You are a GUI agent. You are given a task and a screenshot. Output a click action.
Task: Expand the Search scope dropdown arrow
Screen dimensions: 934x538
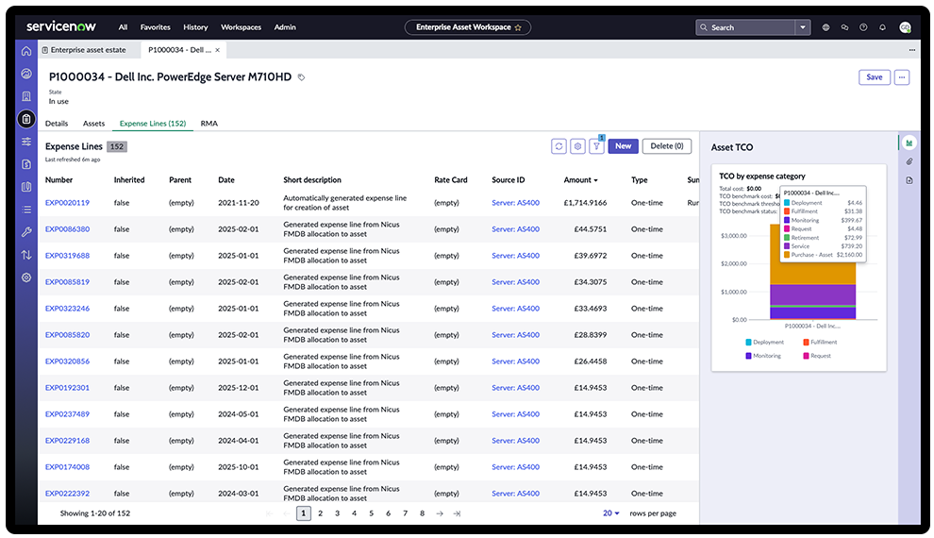click(802, 27)
